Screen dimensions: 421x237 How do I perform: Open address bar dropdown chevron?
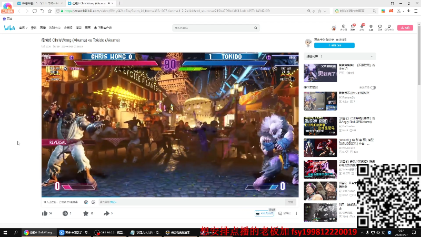coord(325,11)
